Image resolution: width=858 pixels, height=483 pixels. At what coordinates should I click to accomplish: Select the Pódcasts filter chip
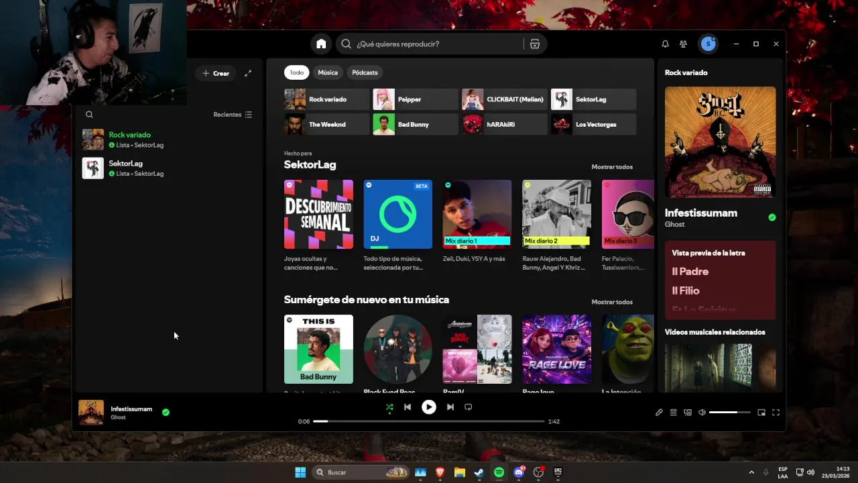pyautogui.click(x=365, y=72)
